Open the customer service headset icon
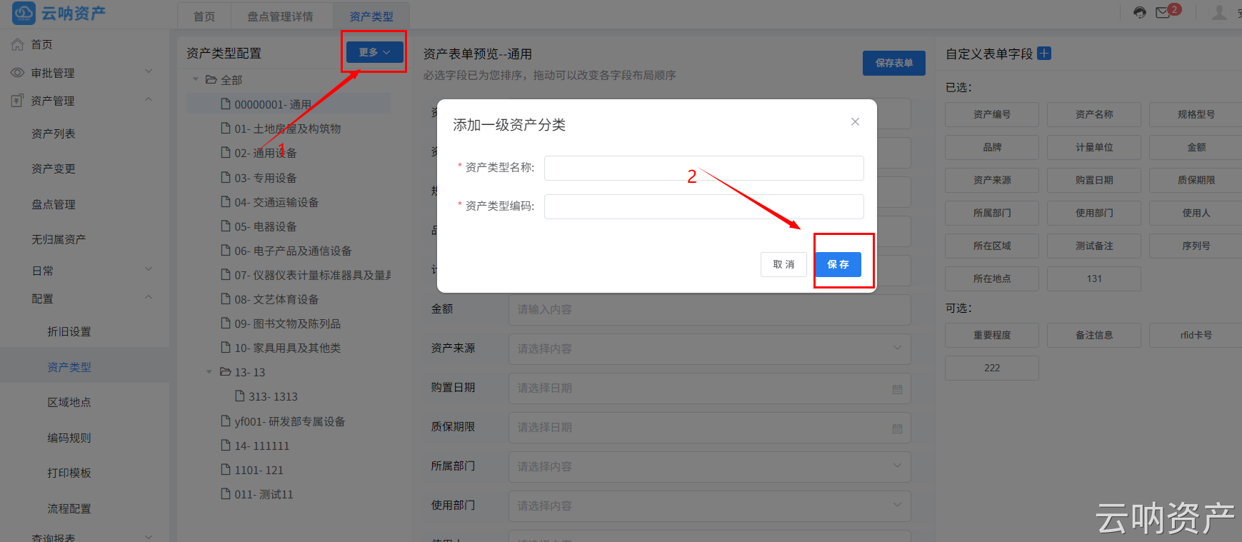This screenshot has width=1242, height=542. click(1140, 12)
